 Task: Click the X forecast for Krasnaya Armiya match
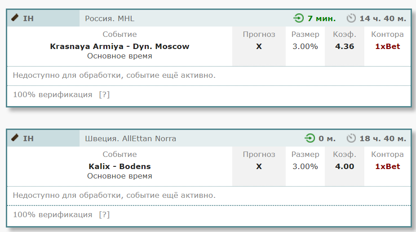259,46
